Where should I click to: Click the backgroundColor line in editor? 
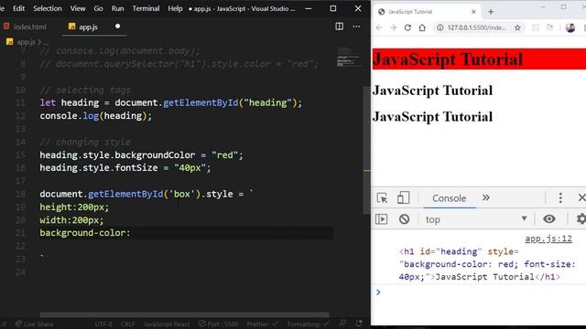(141, 154)
